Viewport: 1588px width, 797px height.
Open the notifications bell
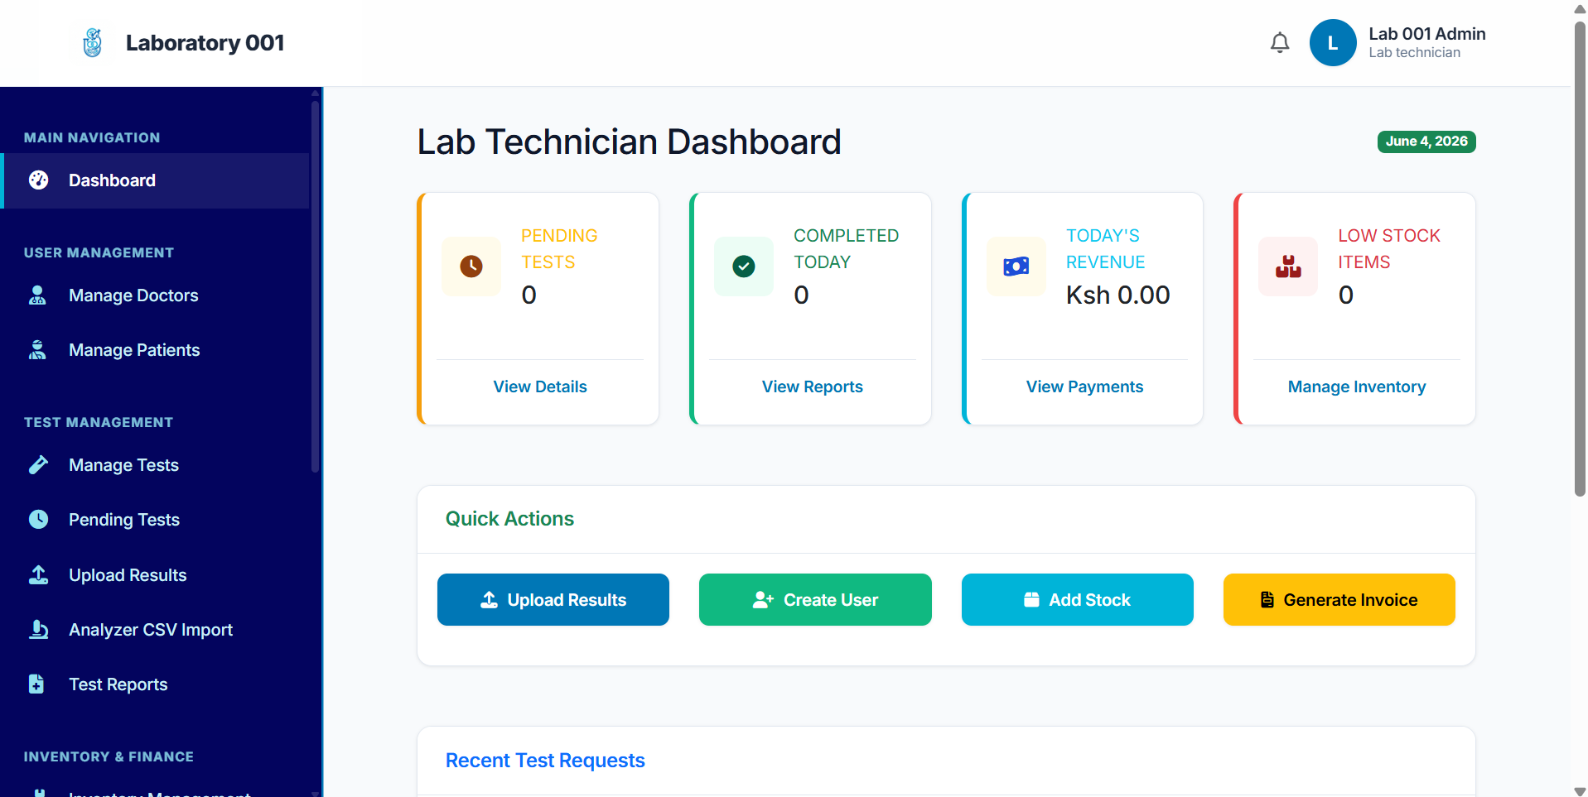[x=1280, y=43]
